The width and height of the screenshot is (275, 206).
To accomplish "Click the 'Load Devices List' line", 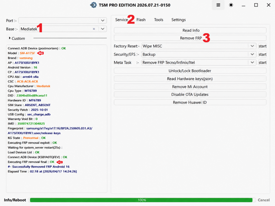I will click(x=24, y=152).
